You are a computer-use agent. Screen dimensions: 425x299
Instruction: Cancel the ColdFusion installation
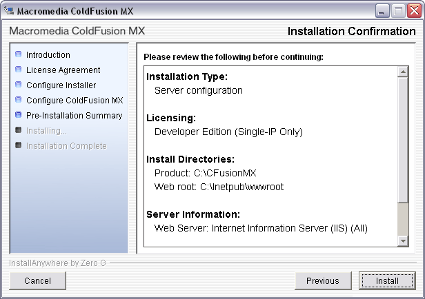[x=38, y=280]
